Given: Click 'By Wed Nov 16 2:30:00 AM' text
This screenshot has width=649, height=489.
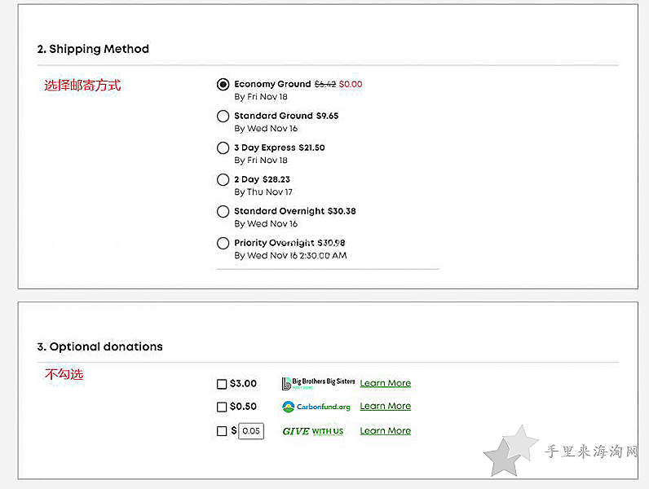Looking at the screenshot, I should coord(290,256).
